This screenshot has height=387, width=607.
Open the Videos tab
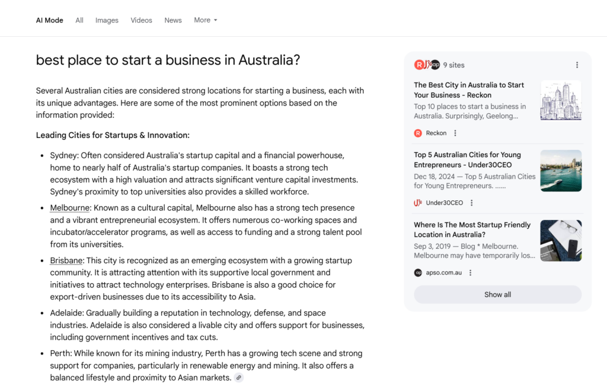click(141, 21)
